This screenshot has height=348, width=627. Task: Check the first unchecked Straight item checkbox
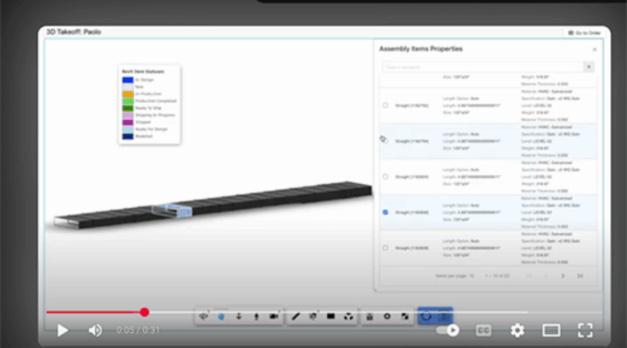coord(385,105)
